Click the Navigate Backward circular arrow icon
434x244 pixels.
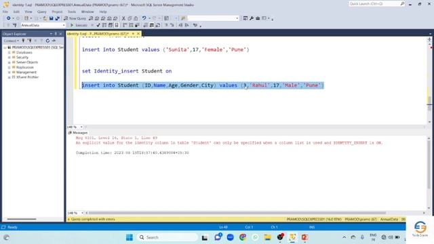[x=9, y=18]
